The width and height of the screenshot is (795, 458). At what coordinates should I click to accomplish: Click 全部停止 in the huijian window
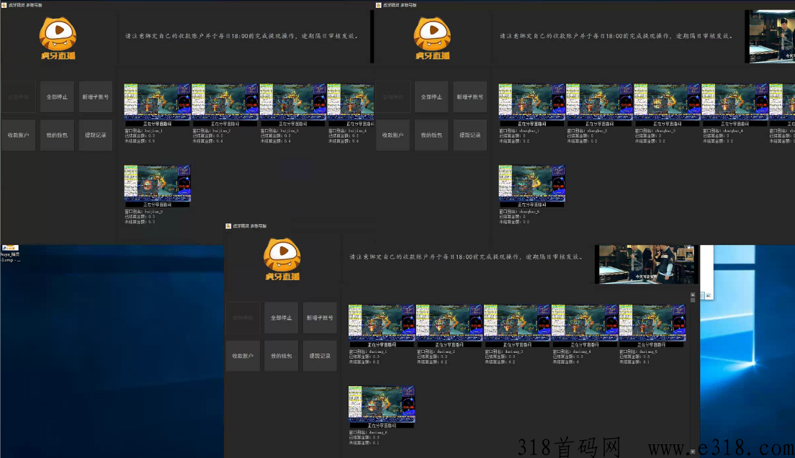[58, 96]
